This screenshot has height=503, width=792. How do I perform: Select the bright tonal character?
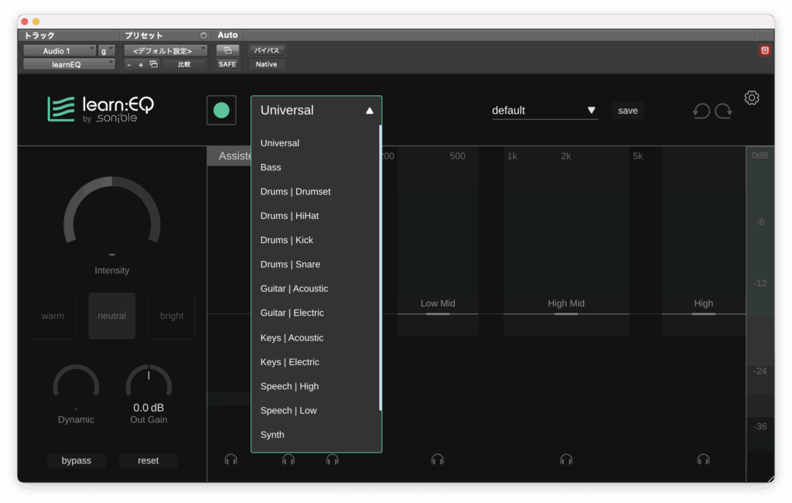point(172,316)
